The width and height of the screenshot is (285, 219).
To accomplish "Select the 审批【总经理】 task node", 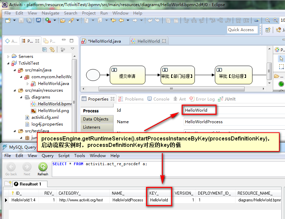I will [233, 75].
